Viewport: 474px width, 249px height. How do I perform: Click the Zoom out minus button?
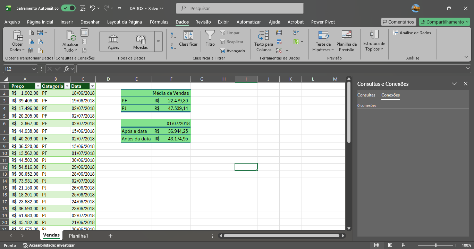414,245
